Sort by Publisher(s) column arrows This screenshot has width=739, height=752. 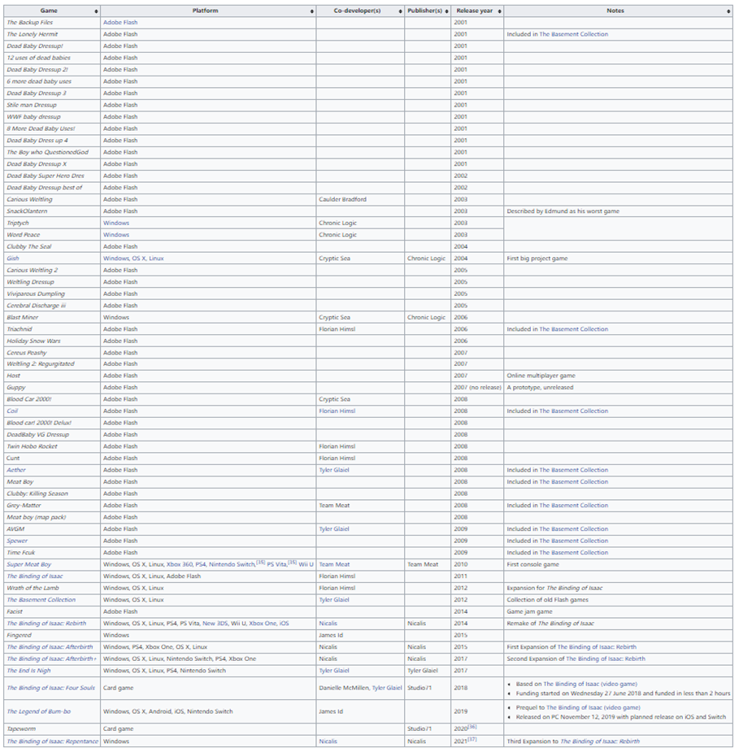[447, 11]
